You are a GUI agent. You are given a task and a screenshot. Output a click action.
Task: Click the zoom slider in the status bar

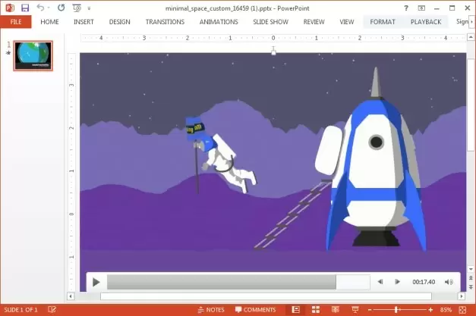tap(396, 310)
